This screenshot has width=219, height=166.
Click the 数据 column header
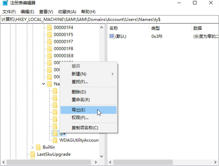(x=197, y=28)
